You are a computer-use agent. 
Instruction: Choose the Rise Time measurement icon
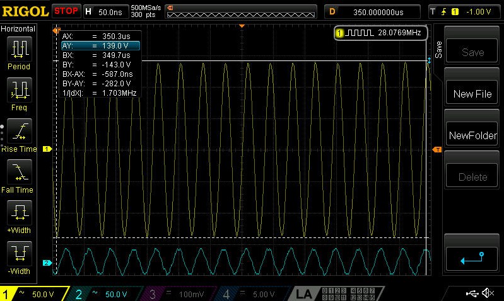click(20, 130)
